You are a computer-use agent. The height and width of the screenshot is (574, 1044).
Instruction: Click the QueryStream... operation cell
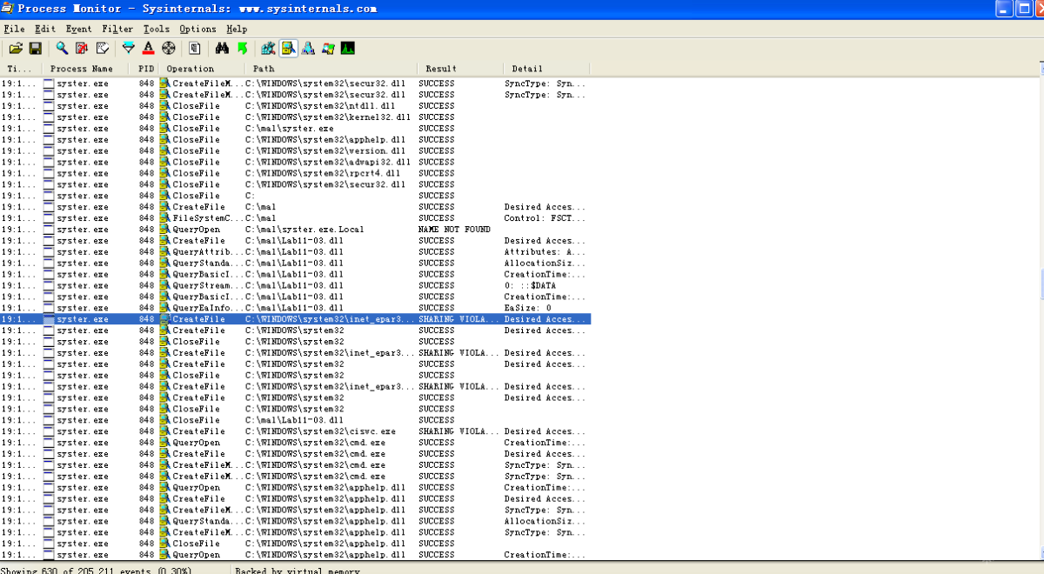(x=203, y=286)
